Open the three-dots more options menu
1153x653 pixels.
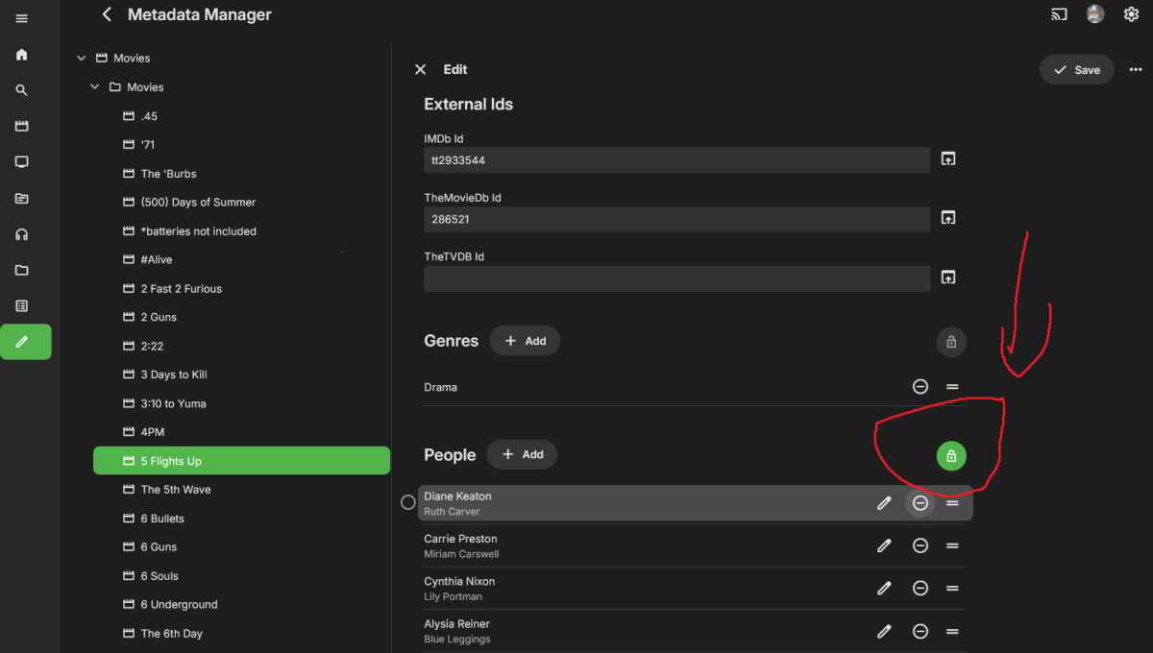(x=1136, y=69)
